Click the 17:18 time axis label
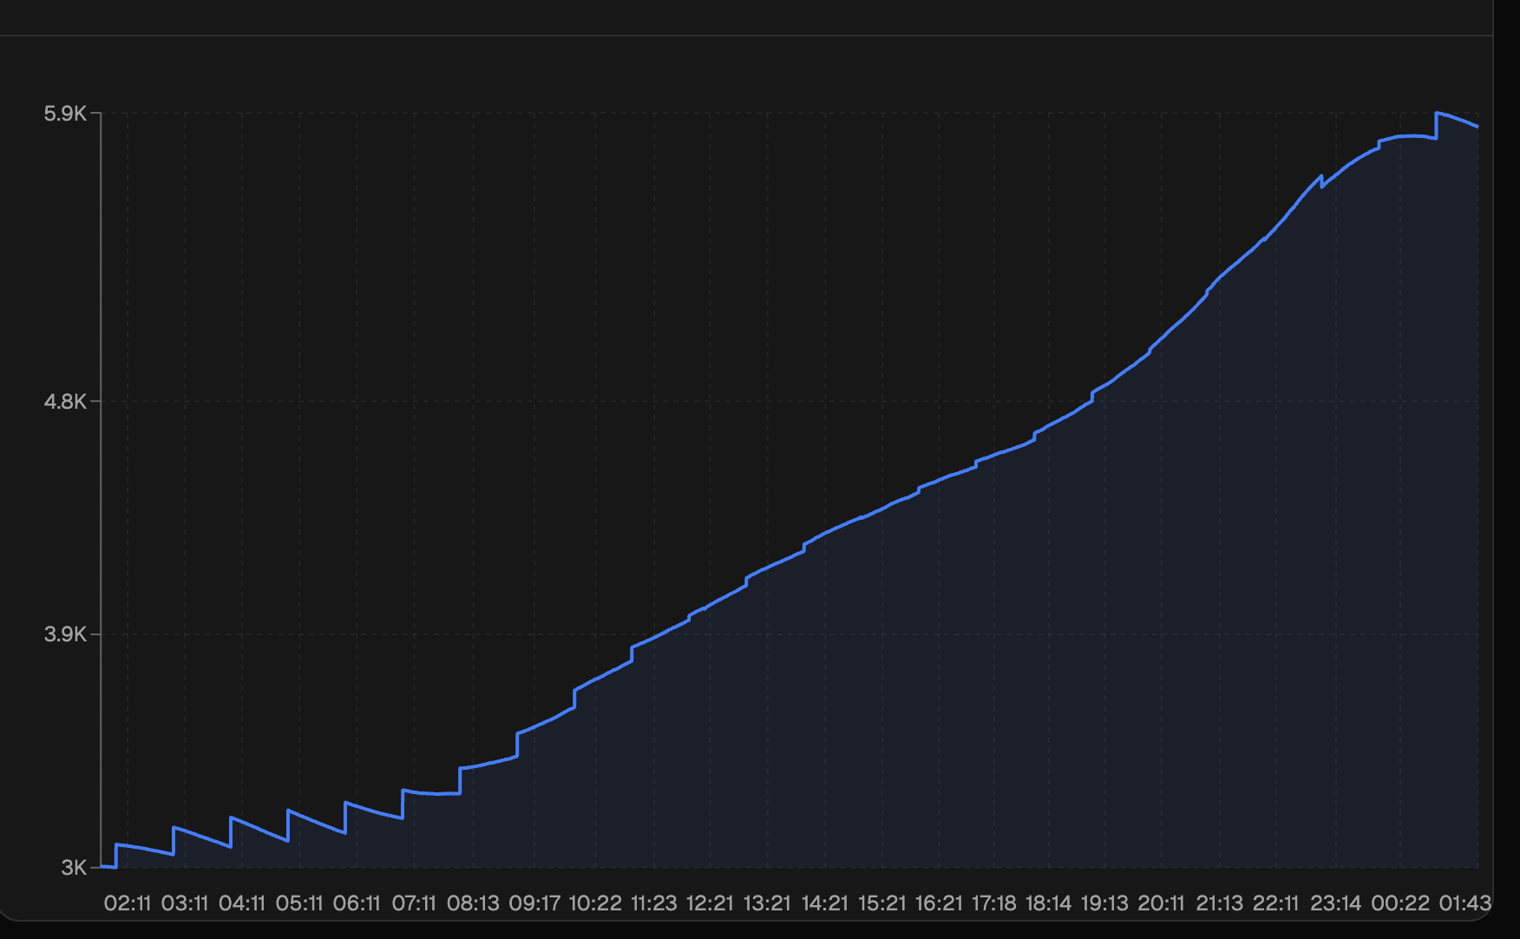The image size is (1520, 939). pos(993,903)
